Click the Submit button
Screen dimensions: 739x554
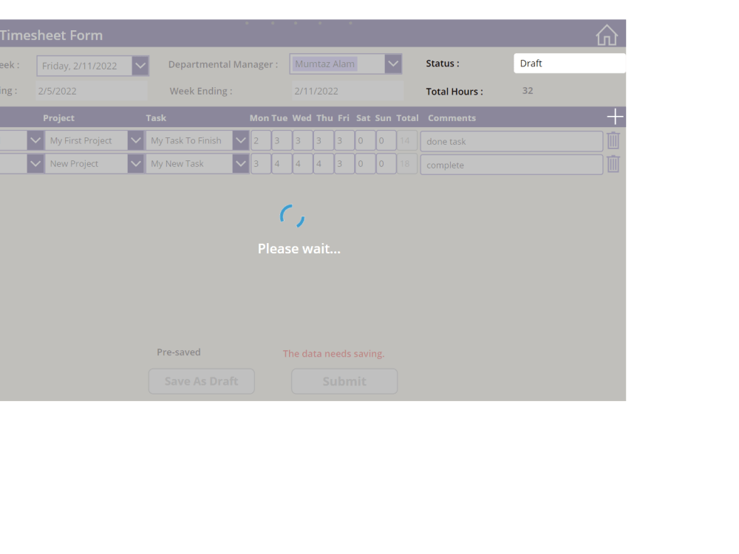(x=344, y=381)
